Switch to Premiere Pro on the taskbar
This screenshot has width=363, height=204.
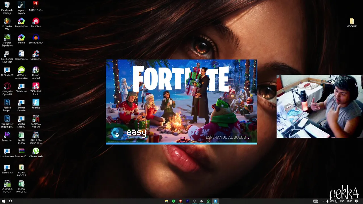(187, 201)
